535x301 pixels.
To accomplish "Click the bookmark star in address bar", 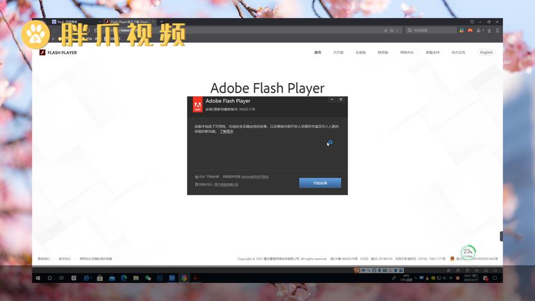I will click(x=392, y=30).
